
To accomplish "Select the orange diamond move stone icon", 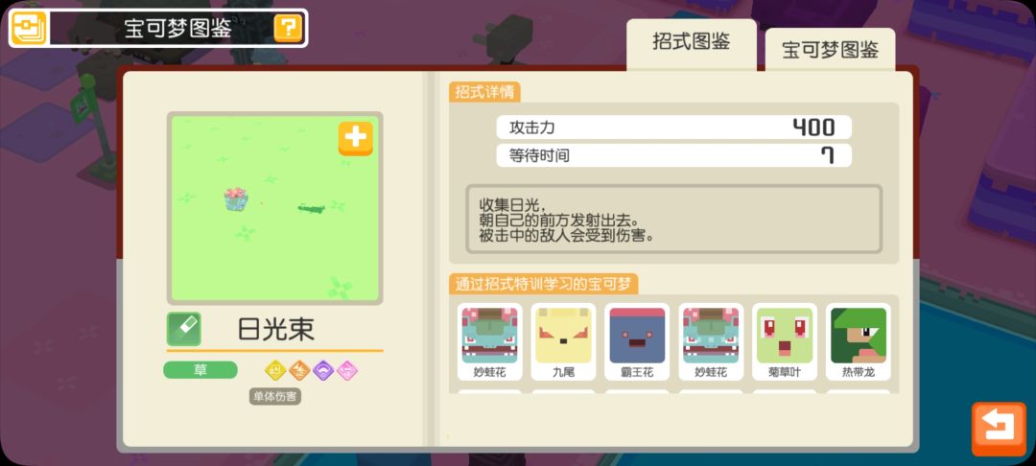I will coord(299,370).
